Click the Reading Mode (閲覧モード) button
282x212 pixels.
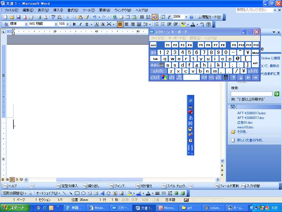coord(209,17)
